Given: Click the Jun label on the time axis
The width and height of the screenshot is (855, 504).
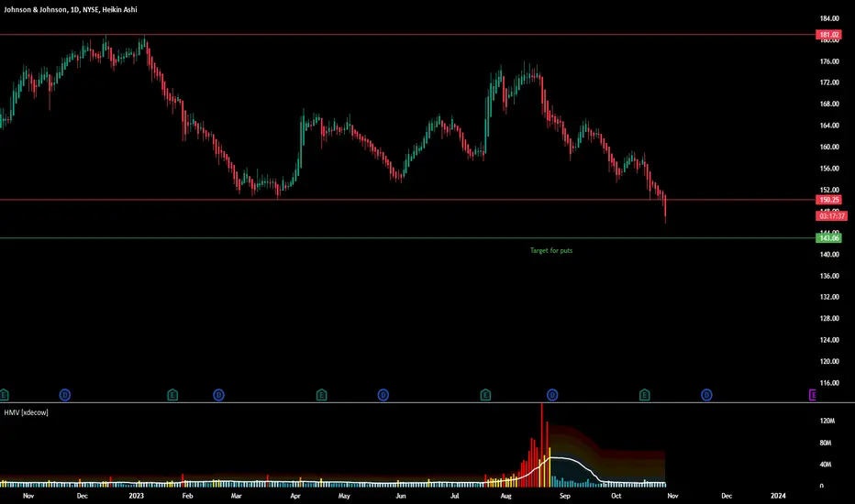Looking at the screenshot, I should pyautogui.click(x=401, y=496).
